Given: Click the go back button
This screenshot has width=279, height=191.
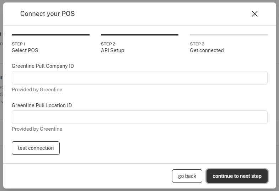Looking at the screenshot, I should pyautogui.click(x=187, y=176).
